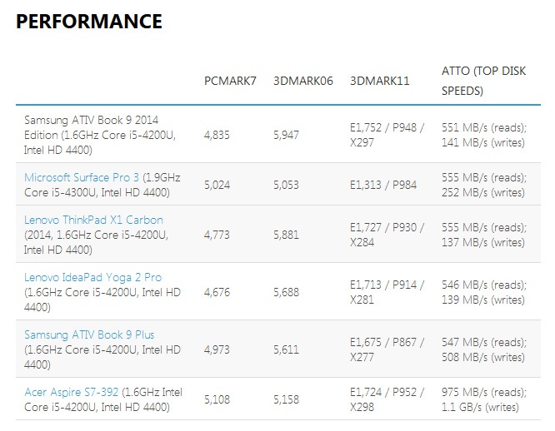Open the Acer Aspire S7-392 link
The width and height of the screenshot is (555, 431).
pyautogui.click(x=71, y=392)
